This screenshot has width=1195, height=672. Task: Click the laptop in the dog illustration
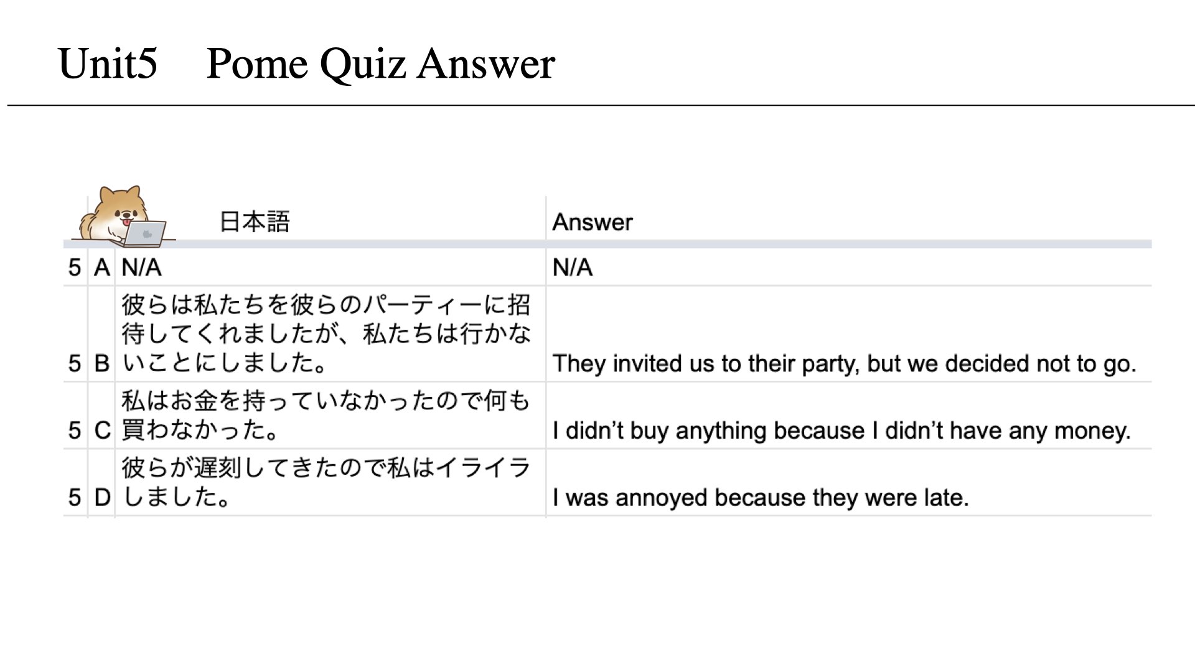click(145, 233)
